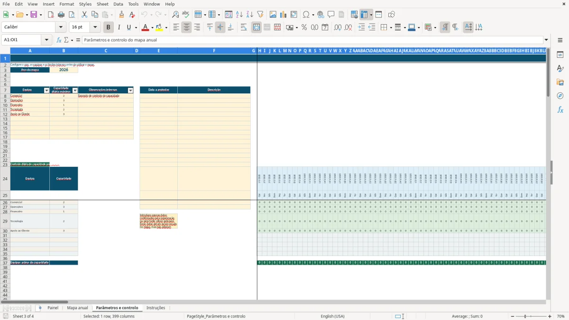Switch to the Instruções sheet tab
Viewport: 569px width, 320px height.
tap(156, 308)
